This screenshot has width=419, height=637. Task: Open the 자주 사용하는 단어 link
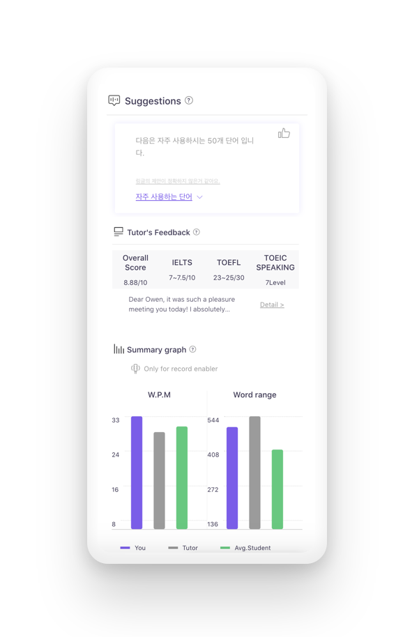pyautogui.click(x=164, y=197)
